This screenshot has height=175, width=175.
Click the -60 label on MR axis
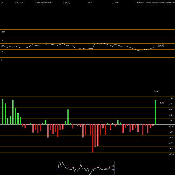tap(171, 143)
